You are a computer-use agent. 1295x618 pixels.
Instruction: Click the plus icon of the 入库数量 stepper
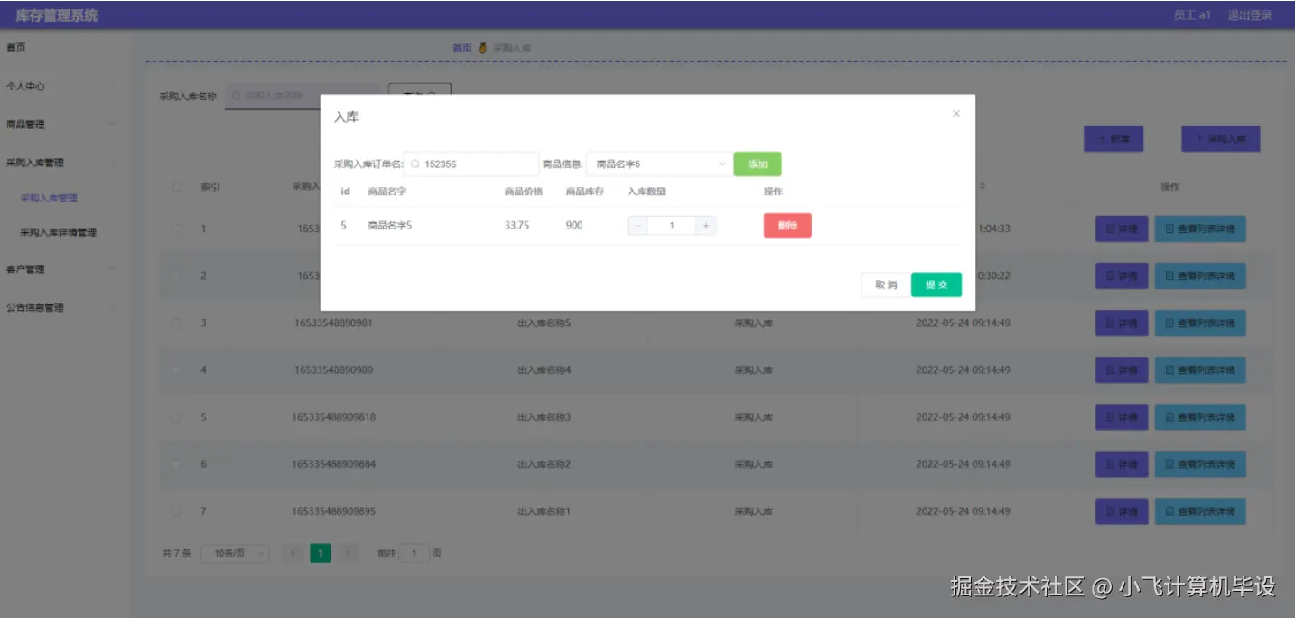tap(705, 225)
